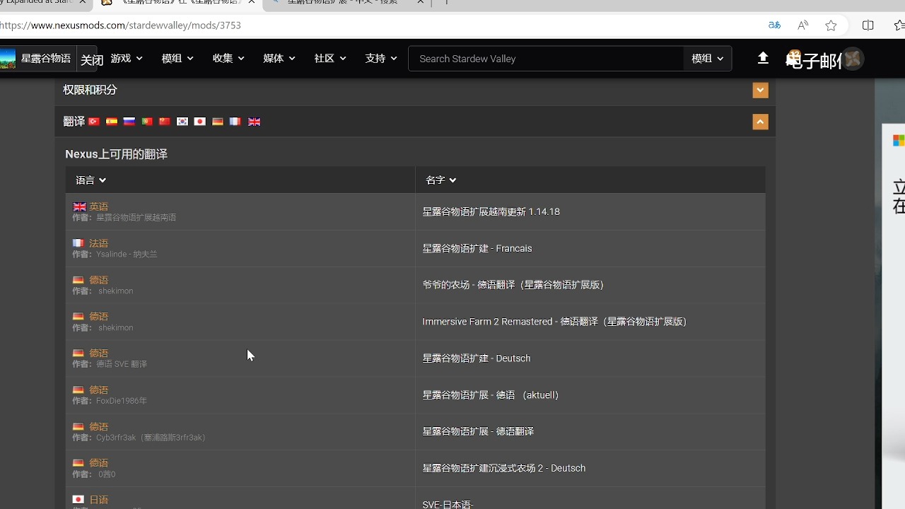Click the Chinese flag in the 翻译 header
Viewport: 905px width, 509px height.
[x=164, y=122]
